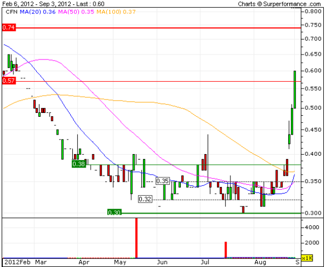The image size is (326, 267).
Task: Click the 0.750 price axis label
Action: tap(313, 25)
